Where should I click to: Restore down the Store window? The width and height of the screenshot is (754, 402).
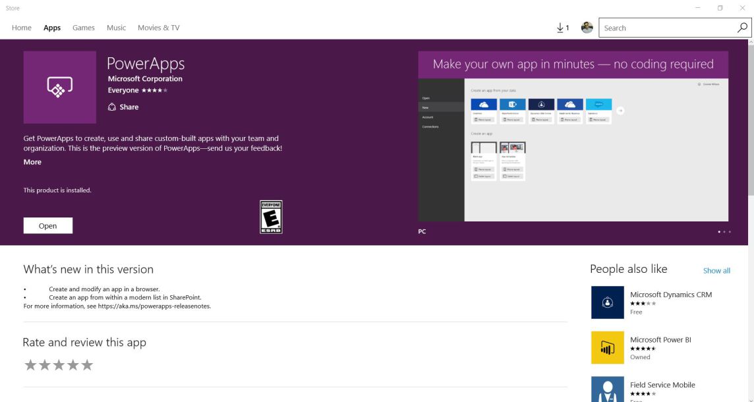(x=720, y=8)
